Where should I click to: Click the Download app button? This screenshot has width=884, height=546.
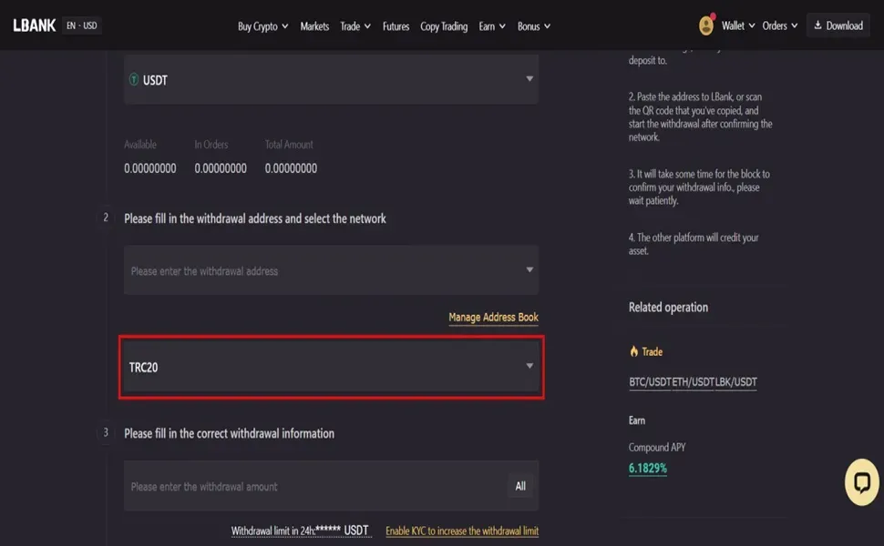(x=838, y=25)
